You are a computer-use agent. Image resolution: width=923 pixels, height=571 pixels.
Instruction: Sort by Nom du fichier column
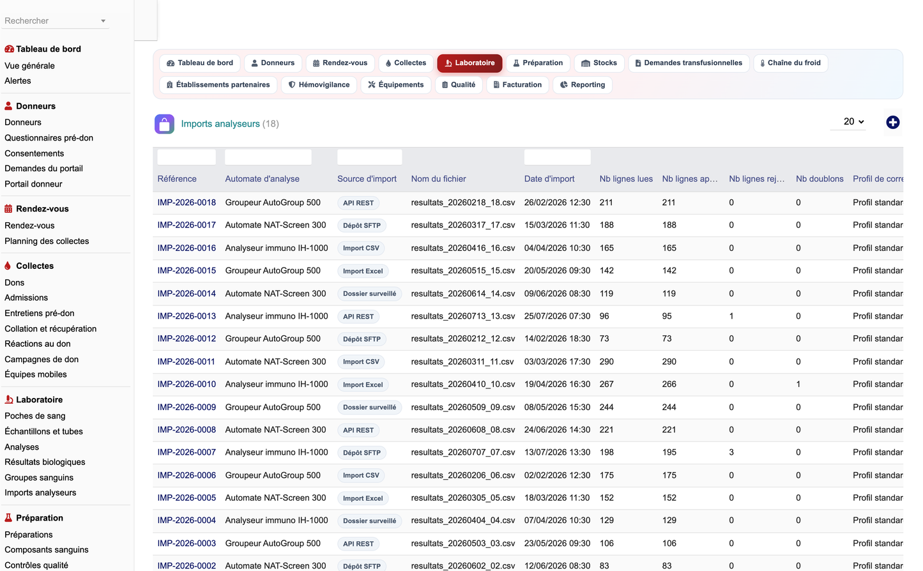click(439, 179)
